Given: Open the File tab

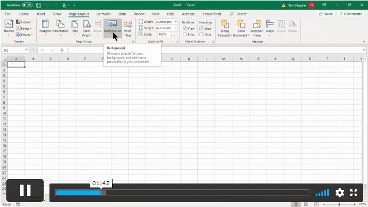Looking at the screenshot, I should pyautogui.click(x=7, y=14).
